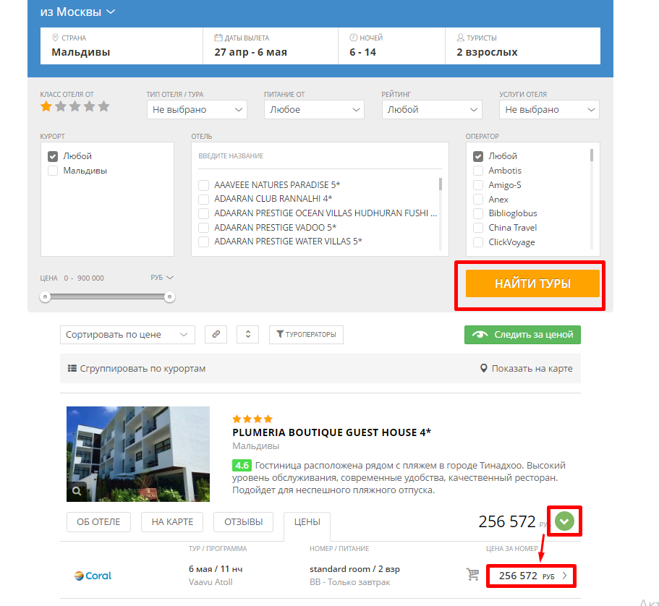Check the Anex operator checkbox
The height and width of the screenshot is (606, 659).
coord(478,199)
